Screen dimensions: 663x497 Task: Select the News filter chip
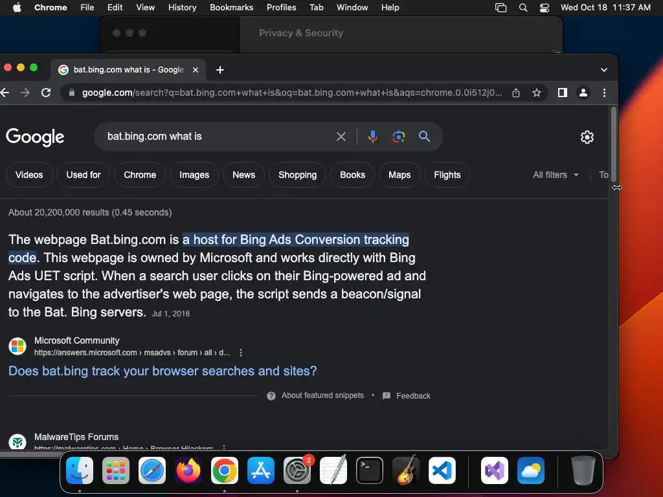pyautogui.click(x=244, y=175)
